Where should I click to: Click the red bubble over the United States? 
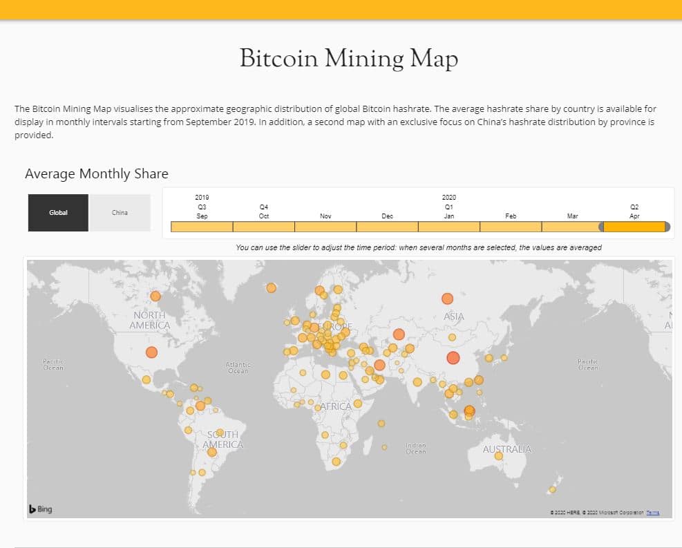151,352
